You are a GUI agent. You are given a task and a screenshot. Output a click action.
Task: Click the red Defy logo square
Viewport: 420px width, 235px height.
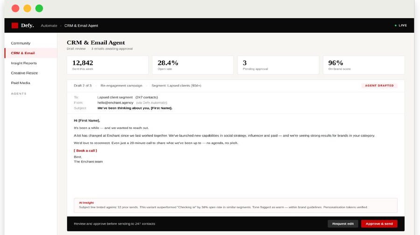15,26
